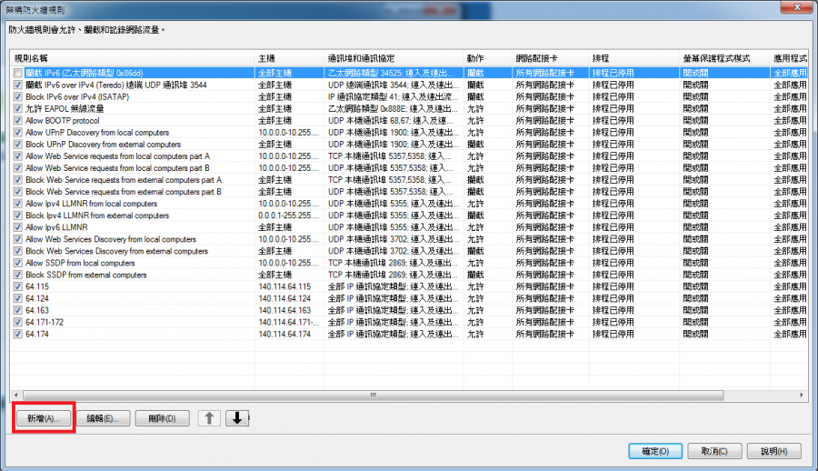Toggle the Block SSDP from external computers checkbox

18,275
